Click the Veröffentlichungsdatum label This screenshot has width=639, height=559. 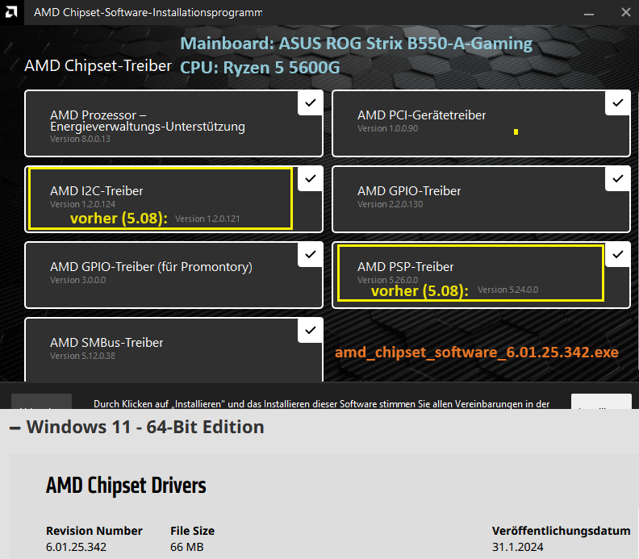click(562, 531)
